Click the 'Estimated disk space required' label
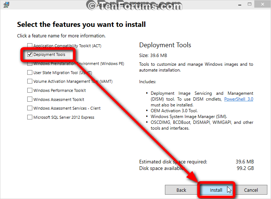 [x=173, y=162]
